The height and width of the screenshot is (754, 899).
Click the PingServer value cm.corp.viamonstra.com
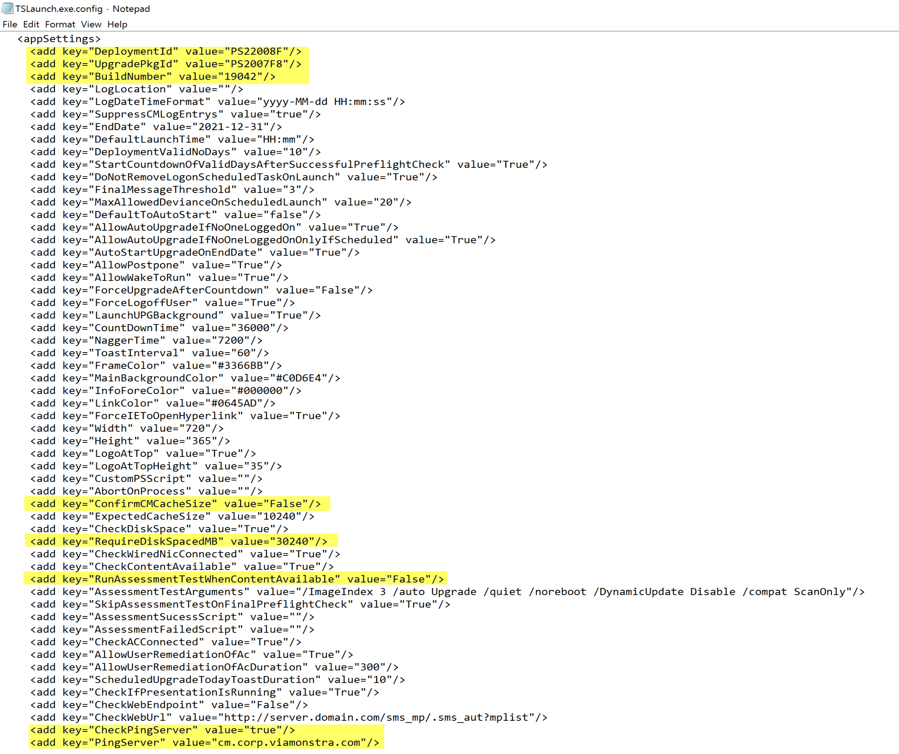point(289,743)
